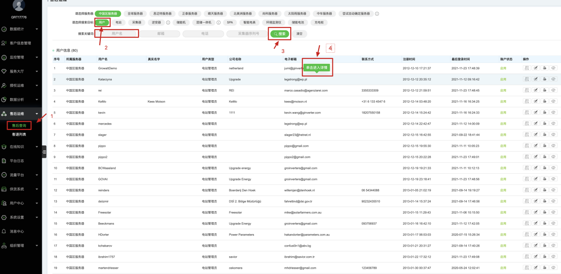Click the 用户名 keyword input field
Image resolution: width=561 pixels, height=274 pixels.
coord(117,34)
